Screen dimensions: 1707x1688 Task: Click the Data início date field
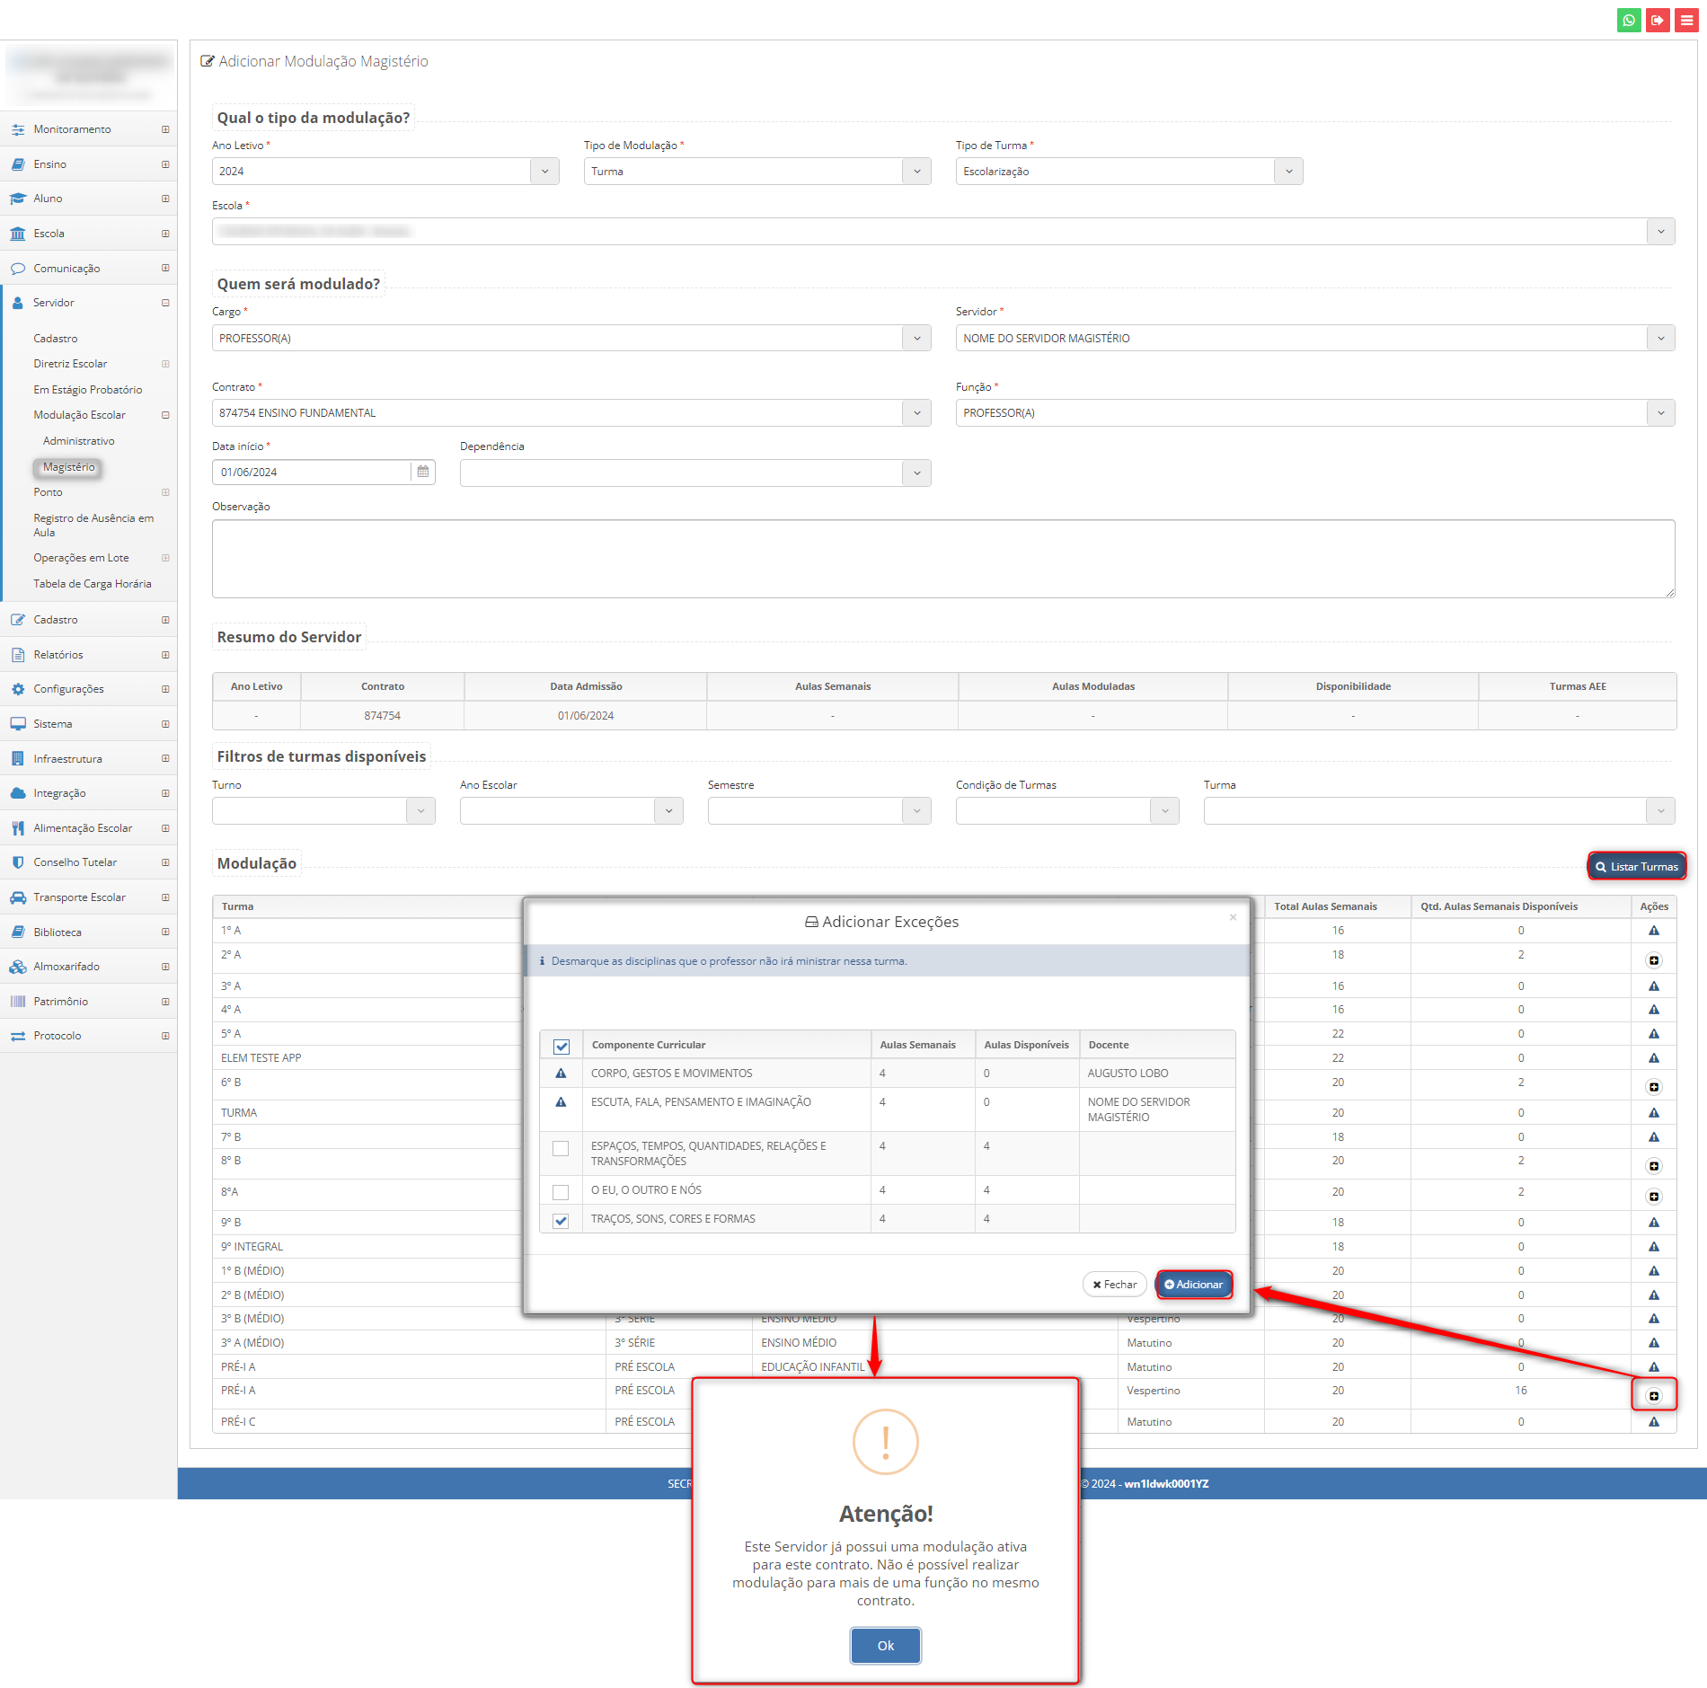click(x=312, y=473)
